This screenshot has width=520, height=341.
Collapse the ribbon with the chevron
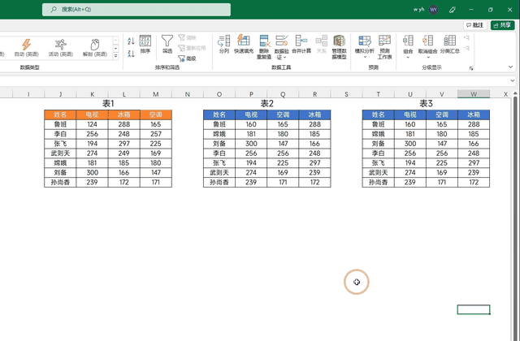click(x=510, y=67)
